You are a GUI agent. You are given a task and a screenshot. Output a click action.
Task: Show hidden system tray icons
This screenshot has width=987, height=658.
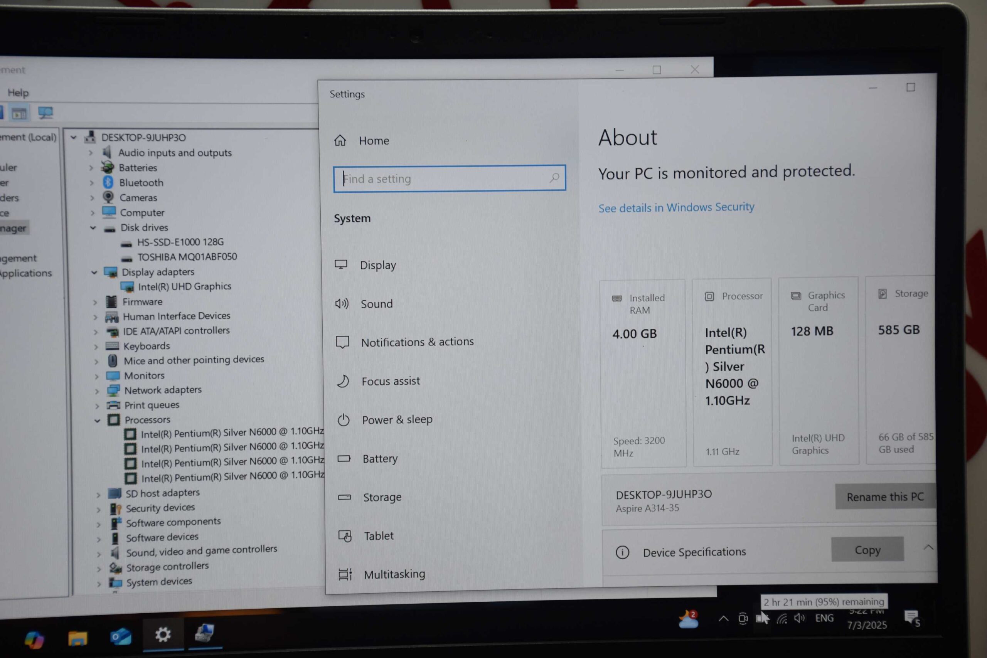[x=723, y=618]
